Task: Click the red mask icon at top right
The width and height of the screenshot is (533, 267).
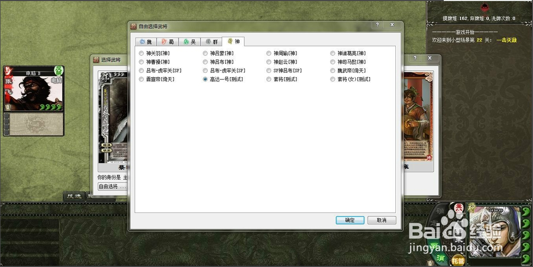Action: point(485,7)
